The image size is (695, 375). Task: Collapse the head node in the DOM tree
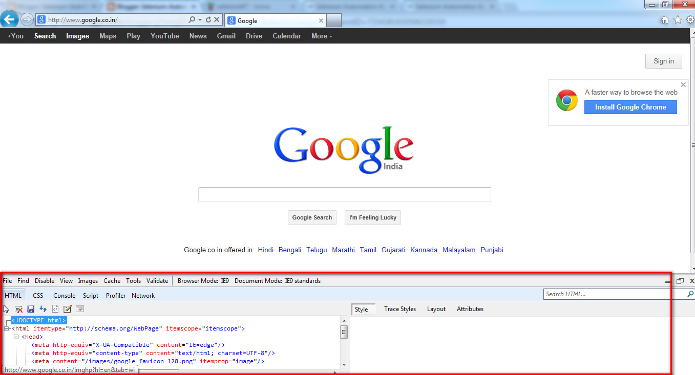pyautogui.click(x=16, y=337)
